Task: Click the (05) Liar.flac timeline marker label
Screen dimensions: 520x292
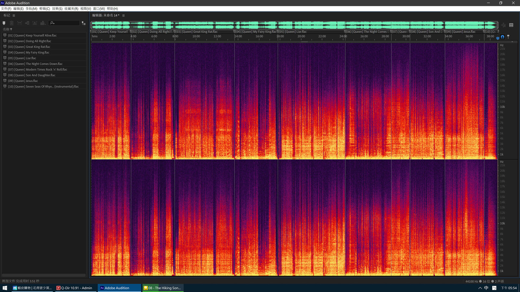Action: (x=292, y=32)
